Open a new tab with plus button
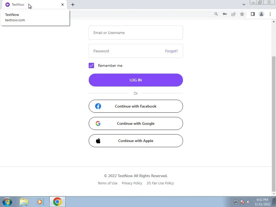Viewport: 276px width, 207px height. tap(73, 5)
